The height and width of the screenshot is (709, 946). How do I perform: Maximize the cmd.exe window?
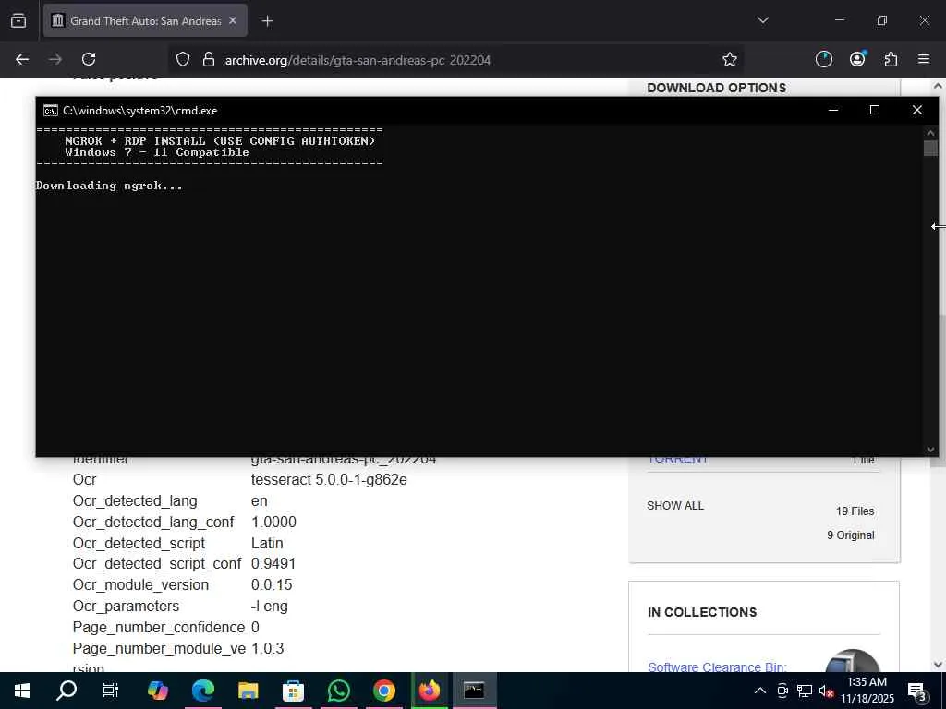point(875,110)
